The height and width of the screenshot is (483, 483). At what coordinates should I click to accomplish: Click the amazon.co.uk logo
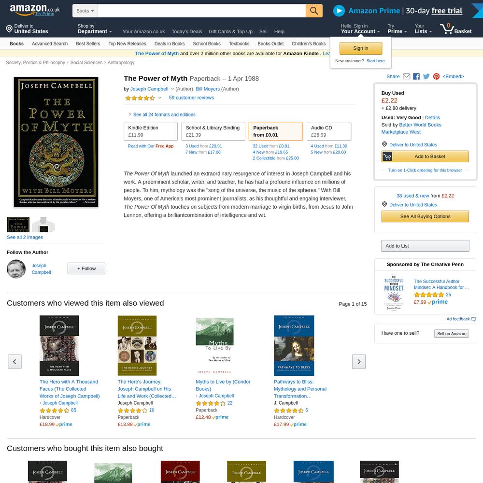coord(35,10)
